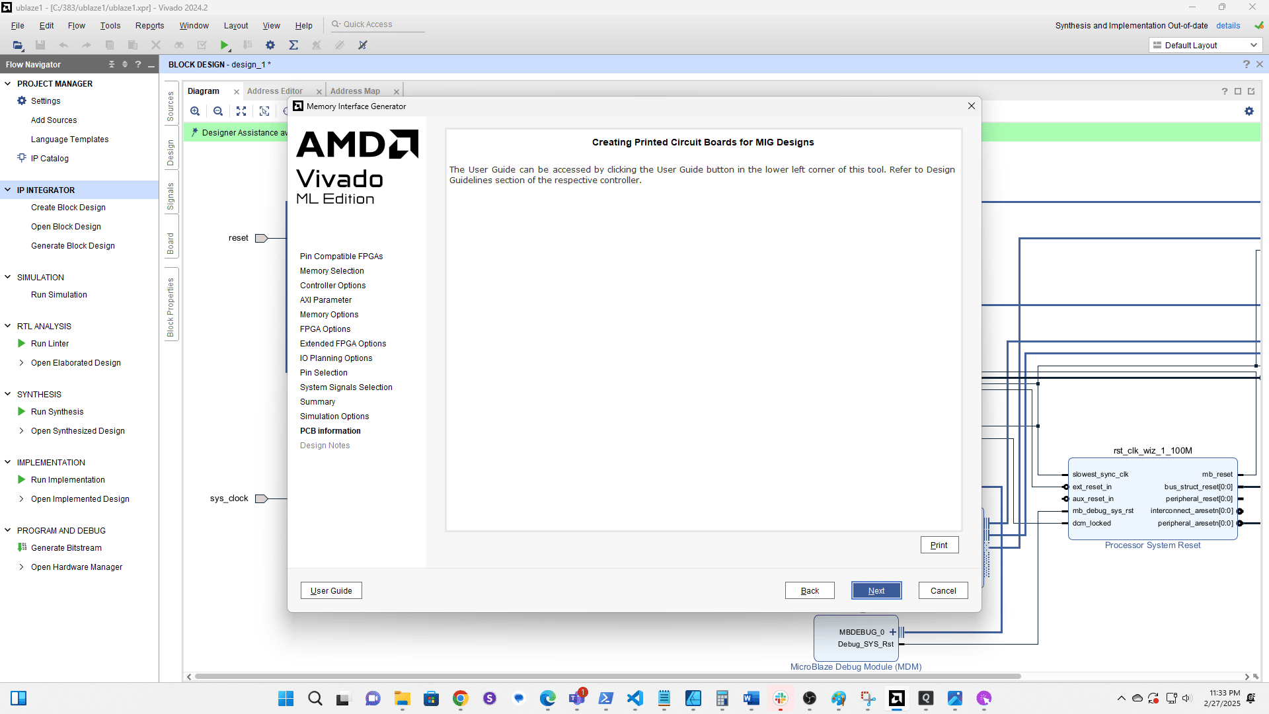
Task: Click the Sigma reports toolbar icon
Action: pyautogui.click(x=293, y=45)
